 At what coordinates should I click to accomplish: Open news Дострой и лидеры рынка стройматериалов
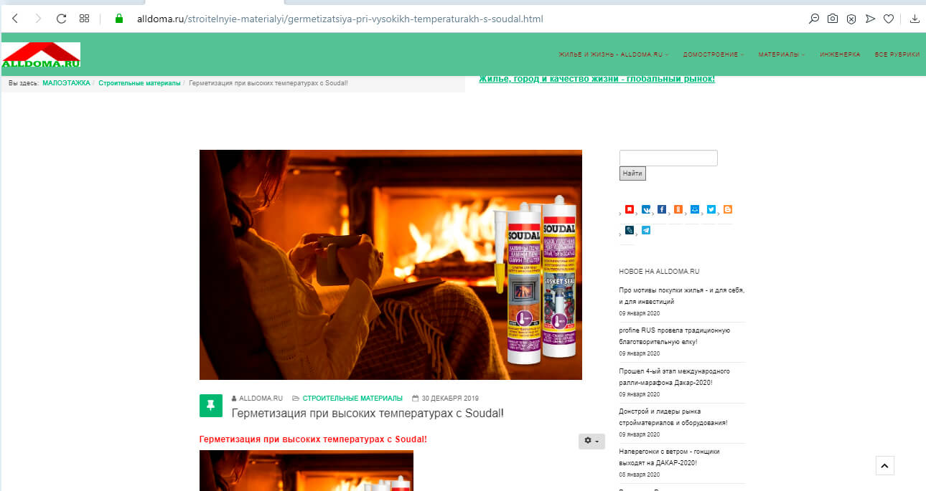click(673, 416)
